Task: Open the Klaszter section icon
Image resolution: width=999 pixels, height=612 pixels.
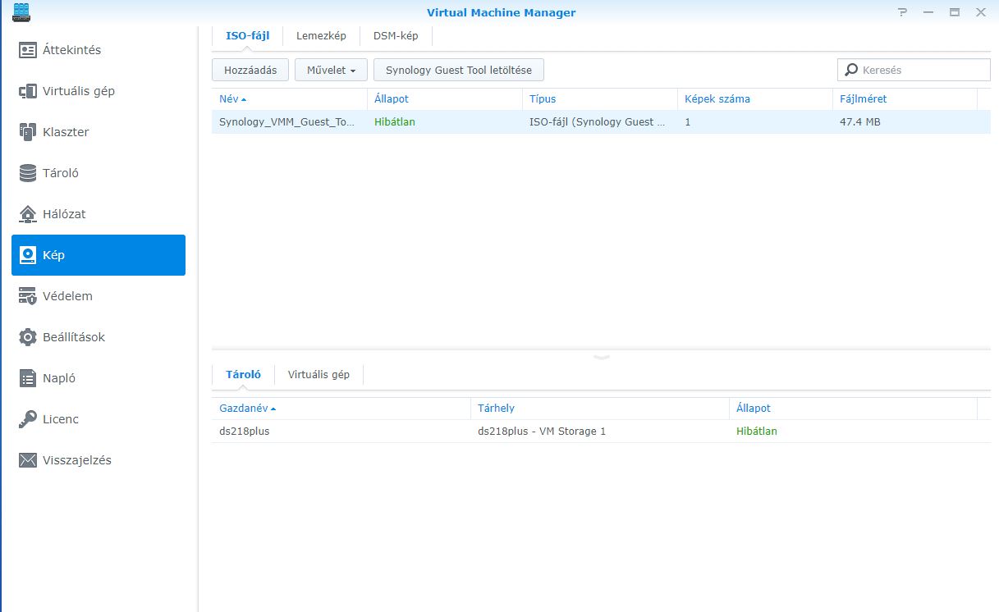Action: (x=28, y=132)
